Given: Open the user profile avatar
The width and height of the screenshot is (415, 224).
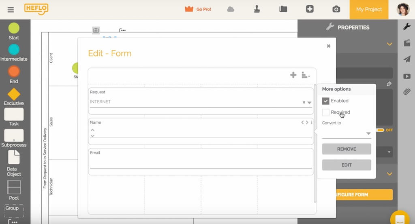Looking at the screenshot, I should click(x=403, y=10).
